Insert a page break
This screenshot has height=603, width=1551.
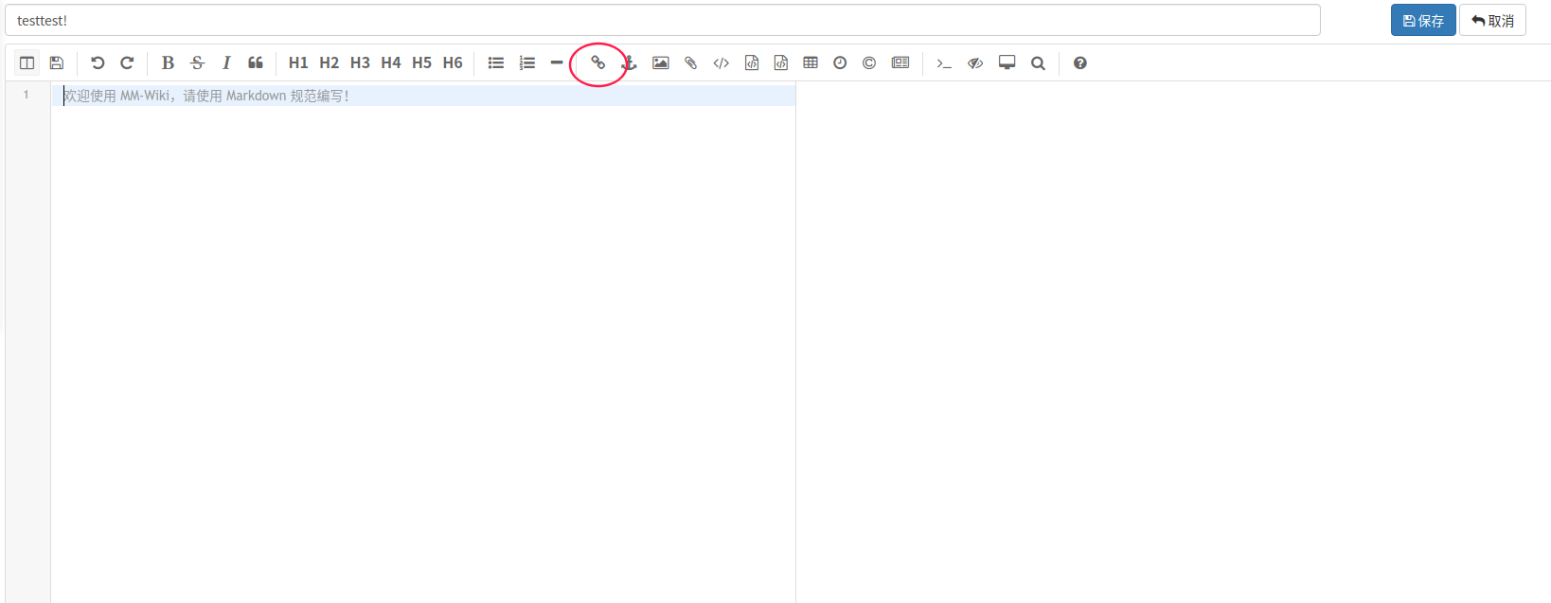pos(900,62)
